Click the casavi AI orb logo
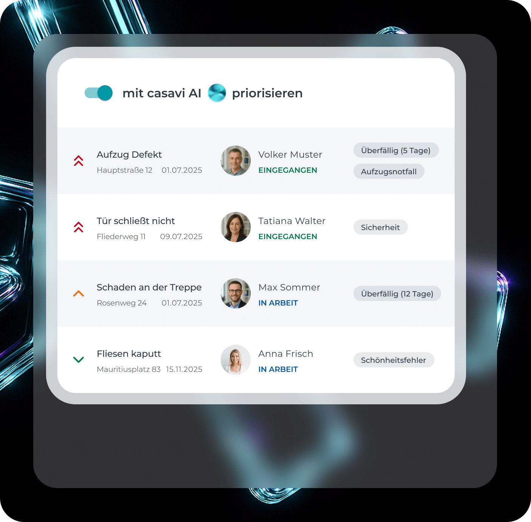Screen dimensions: 531x522 click(x=217, y=93)
